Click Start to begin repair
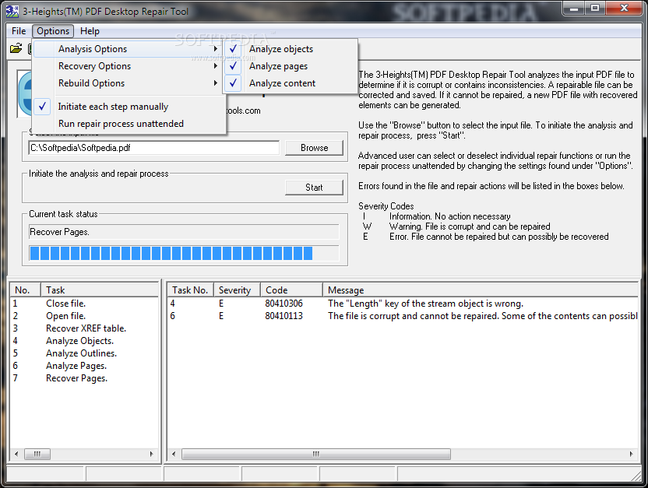 pyautogui.click(x=314, y=188)
